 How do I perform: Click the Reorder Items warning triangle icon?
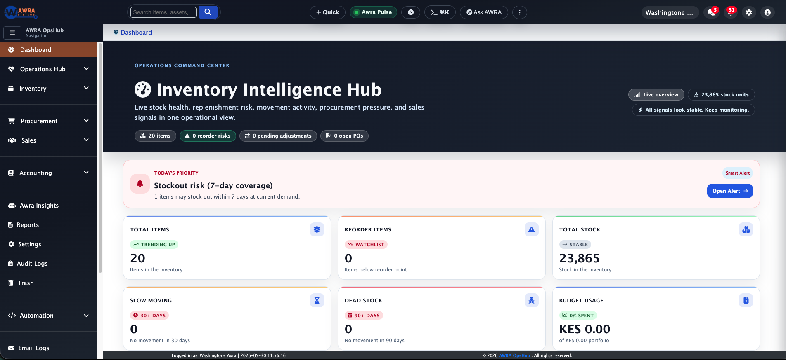coord(531,229)
